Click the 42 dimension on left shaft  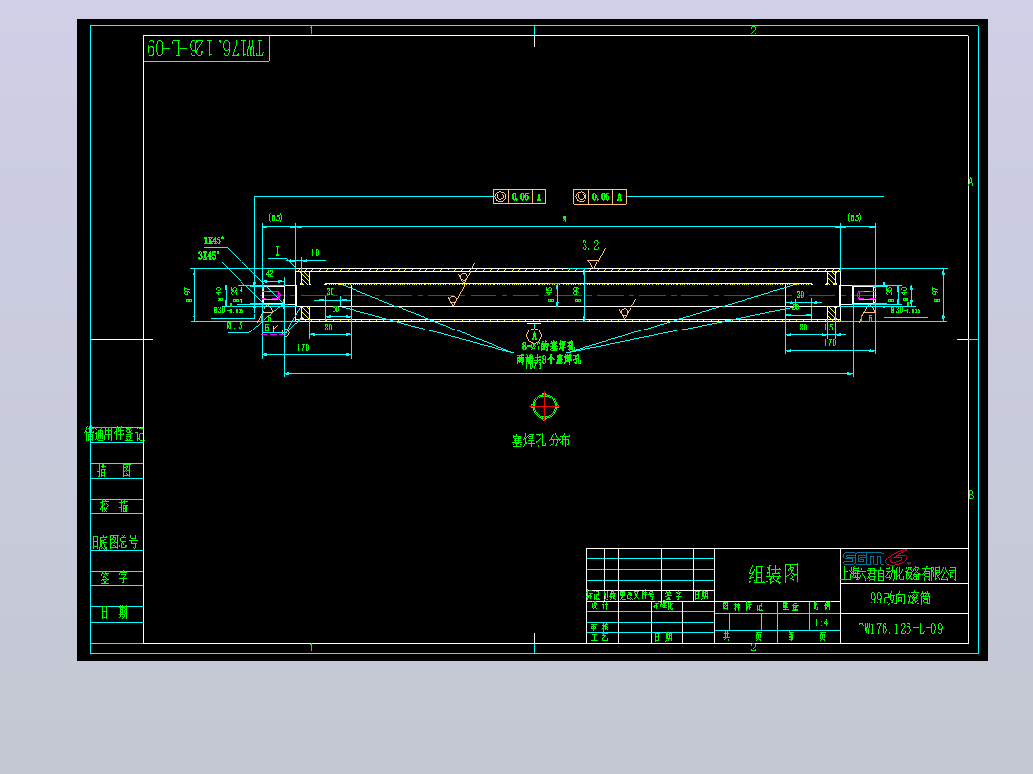[x=270, y=273]
